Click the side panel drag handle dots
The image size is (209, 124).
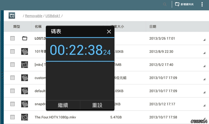(2, 75)
